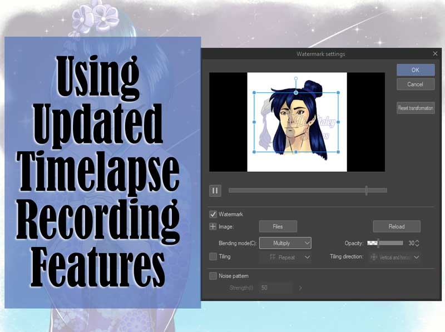Click the top-left corner handle of the watermark
Viewport: 445px width, 332px height.
click(254, 92)
